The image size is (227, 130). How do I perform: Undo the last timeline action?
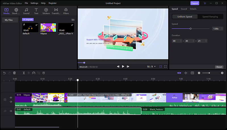point(5,73)
